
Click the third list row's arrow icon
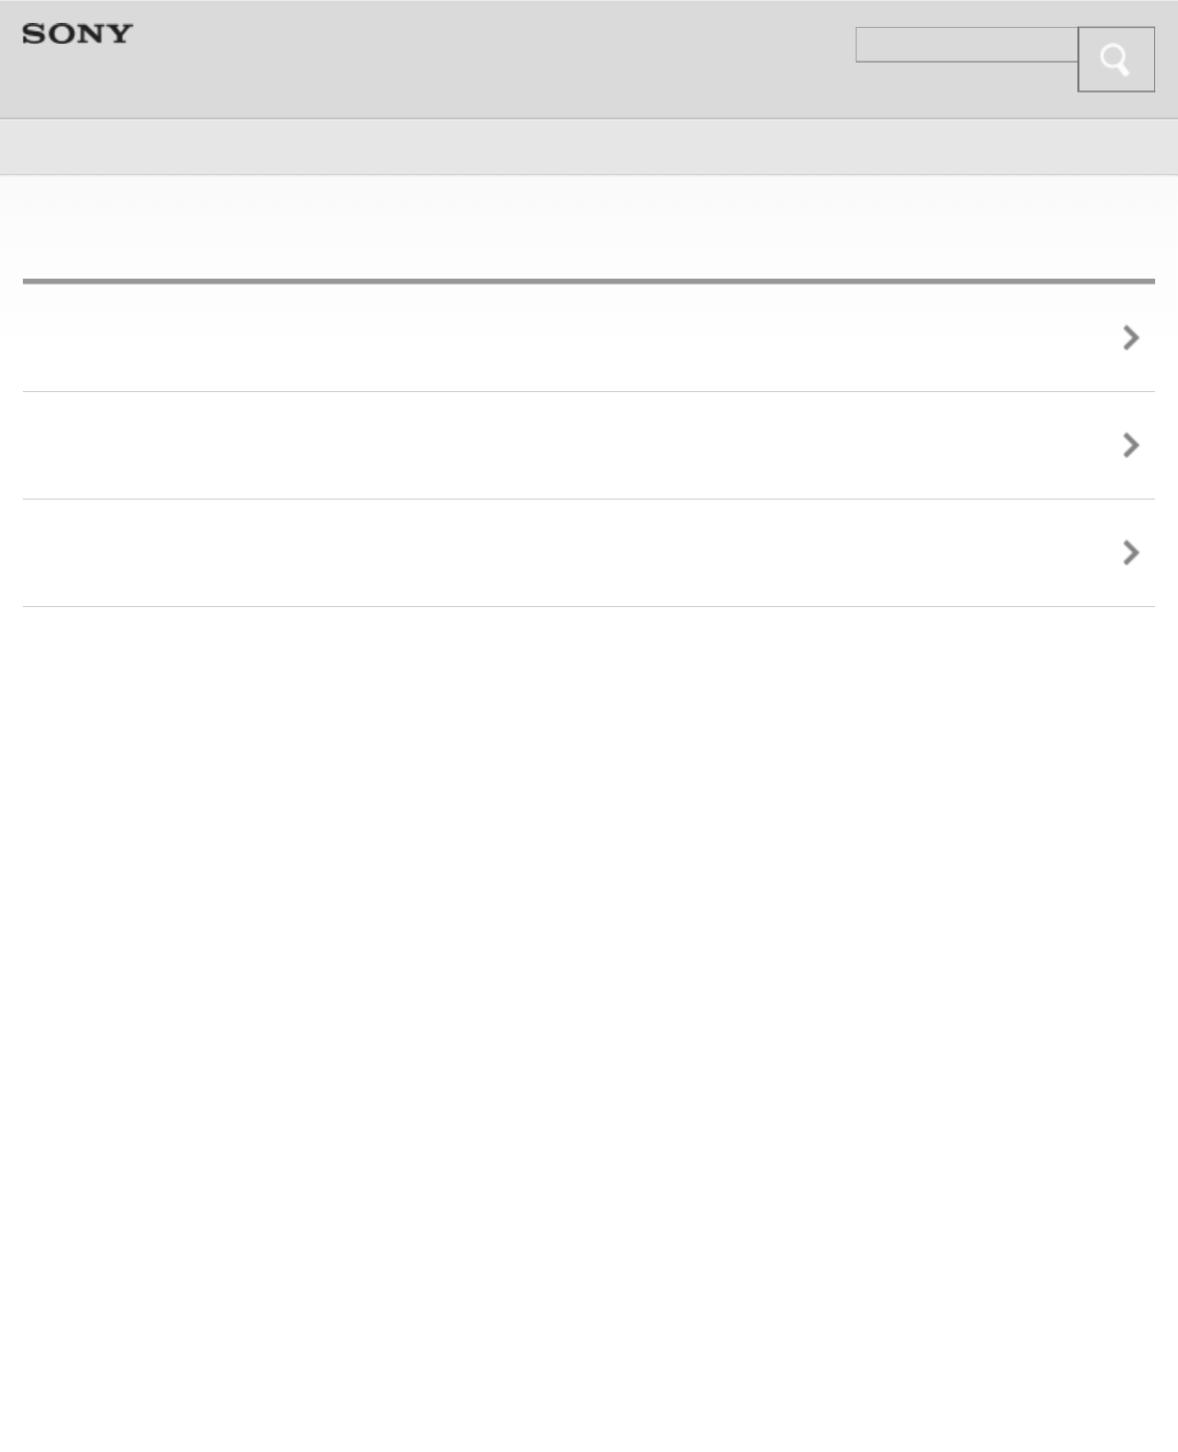[1130, 553]
